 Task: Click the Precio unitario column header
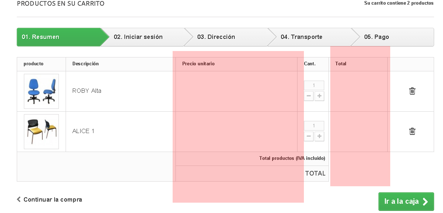(198, 64)
